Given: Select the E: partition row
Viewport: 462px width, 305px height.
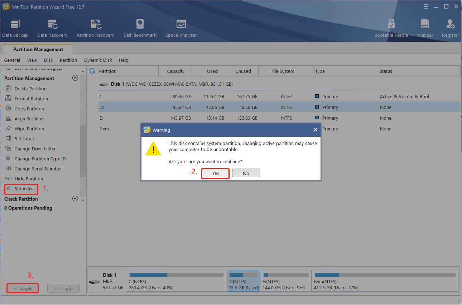Looking at the screenshot, I should (x=279, y=118).
